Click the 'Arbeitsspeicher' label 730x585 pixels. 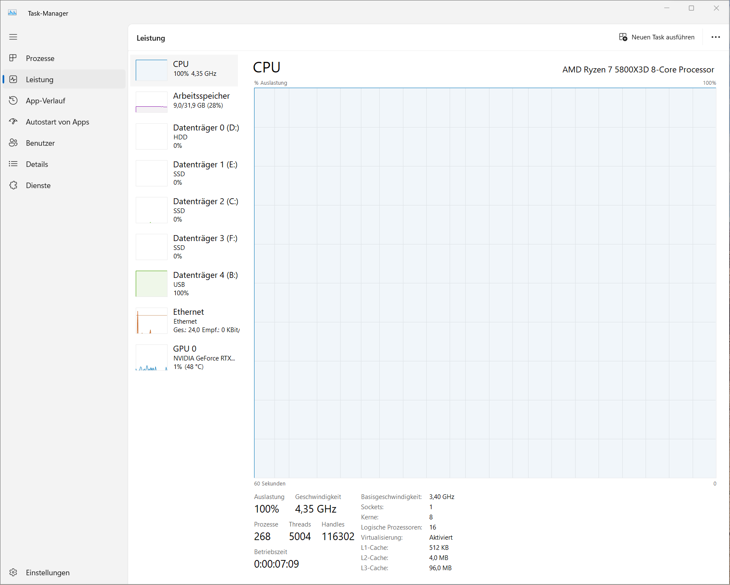pyautogui.click(x=201, y=96)
